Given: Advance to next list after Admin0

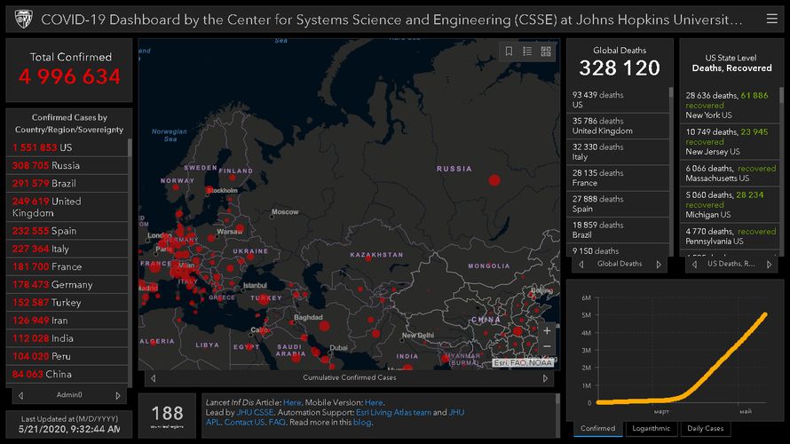Looking at the screenshot, I should [118, 395].
